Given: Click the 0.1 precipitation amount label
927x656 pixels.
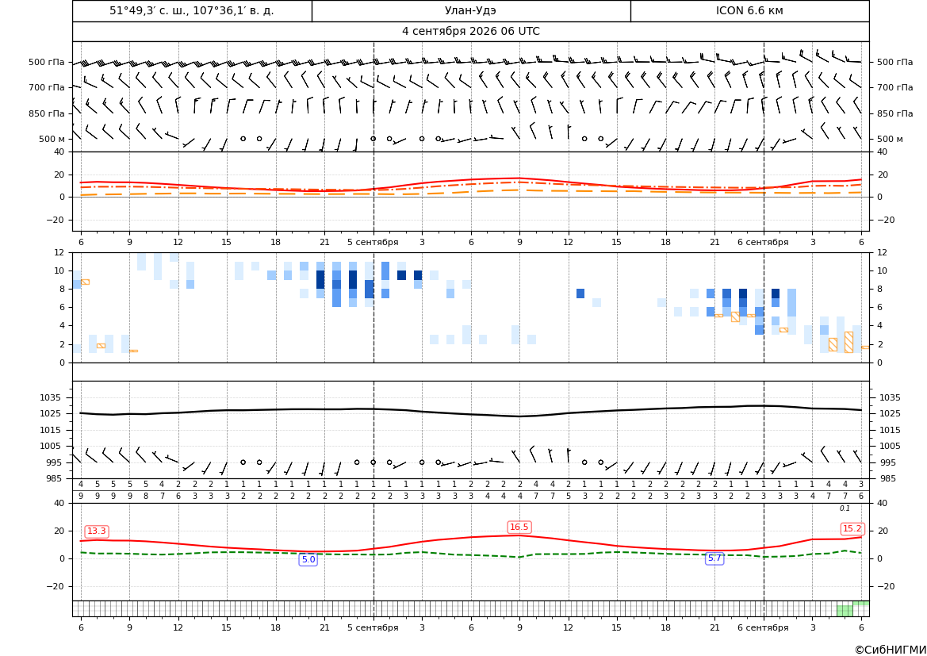Looking at the screenshot, I should click(845, 508).
